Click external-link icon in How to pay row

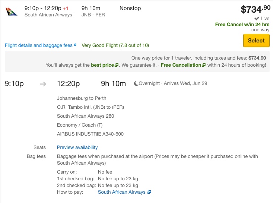pyautogui.click(x=149, y=192)
